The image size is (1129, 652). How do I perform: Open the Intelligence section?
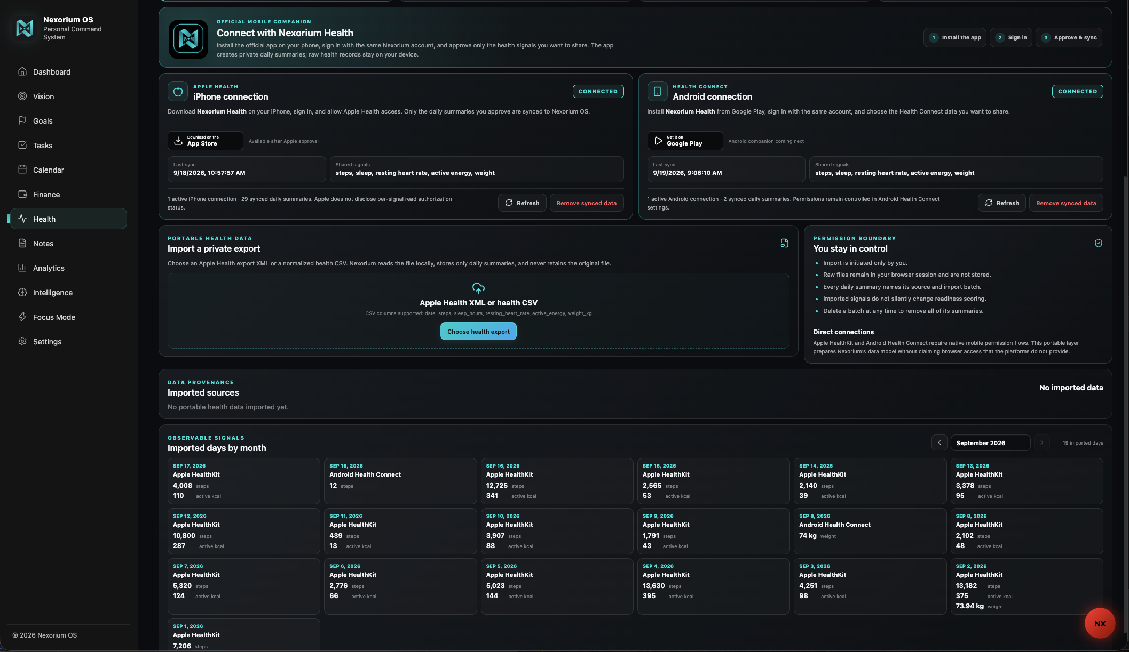click(68, 293)
